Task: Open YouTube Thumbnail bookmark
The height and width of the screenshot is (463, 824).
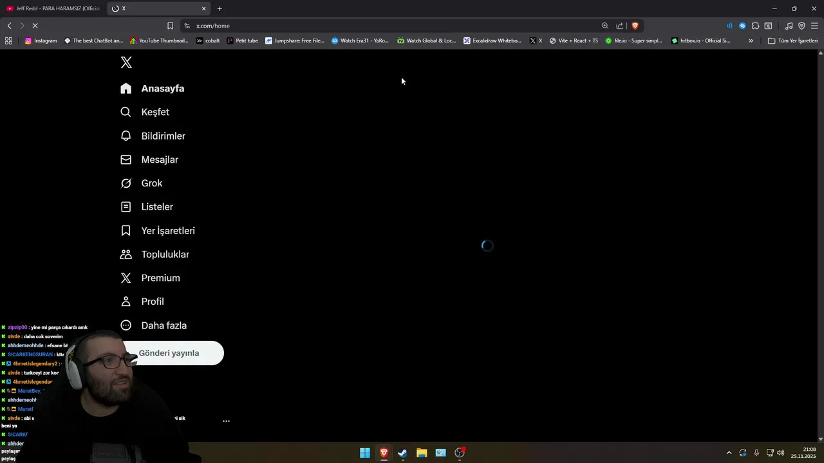Action: [160, 41]
